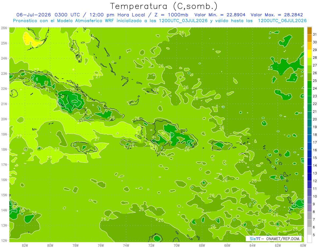Click the latitude axis label 20N
This screenshot has height=249, width=322.
(4, 119)
